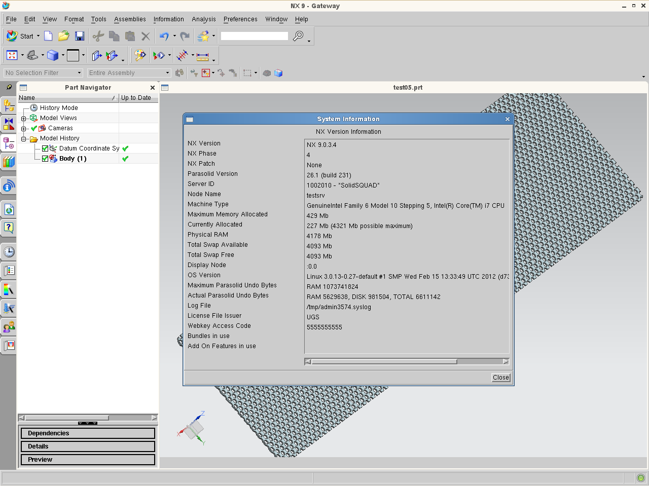Open the Constraint Navigator sidebar tab
The image size is (649, 486).
[9, 124]
